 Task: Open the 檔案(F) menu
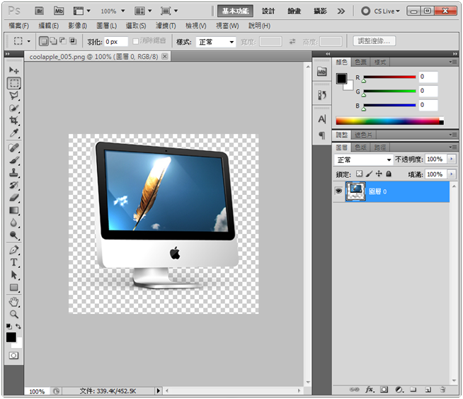point(18,26)
